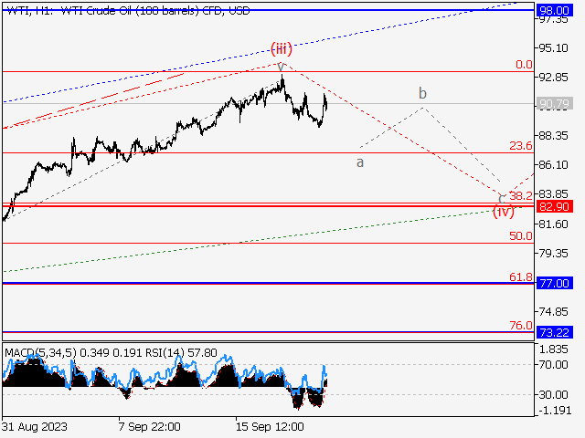
Task: Click the gray wave 'b' label
Action: click(x=422, y=93)
